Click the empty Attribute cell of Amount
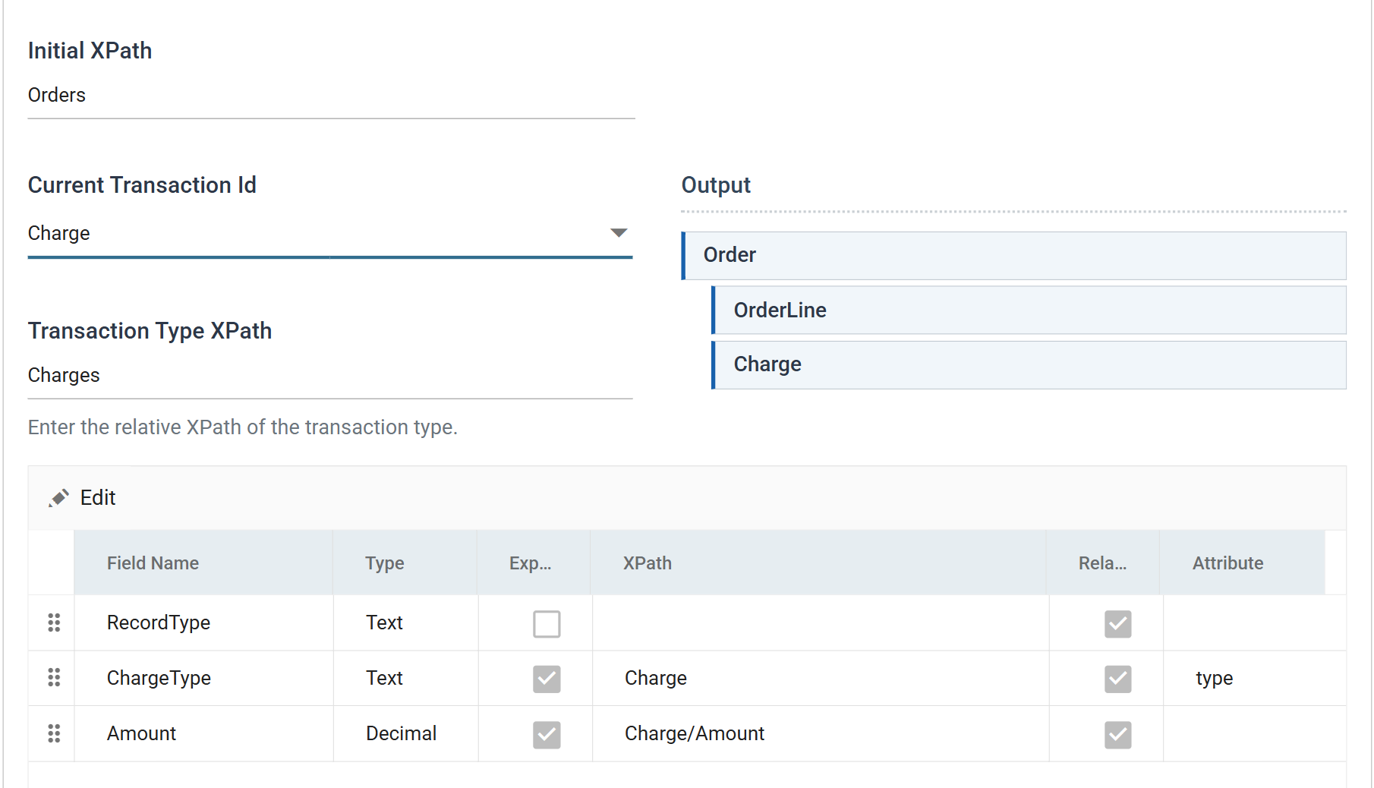This screenshot has height=788, width=1374. pyautogui.click(x=1254, y=733)
